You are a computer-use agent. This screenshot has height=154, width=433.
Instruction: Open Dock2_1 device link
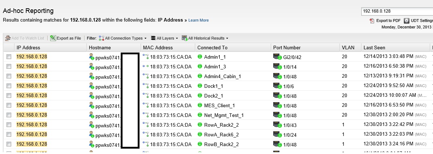click(214, 96)
